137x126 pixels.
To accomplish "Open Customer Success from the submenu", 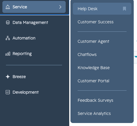I will coord(96,22).
